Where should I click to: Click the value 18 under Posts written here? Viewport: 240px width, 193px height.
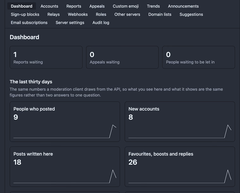17,162
